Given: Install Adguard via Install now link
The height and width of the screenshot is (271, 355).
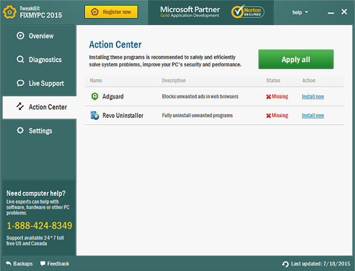Looking at the screenshot, I should pyautogui.click(x=313, y=97).
